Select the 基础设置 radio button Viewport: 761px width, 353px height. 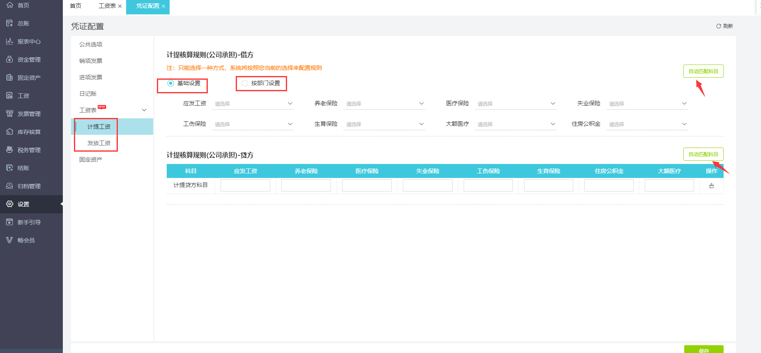click(171, 83)
